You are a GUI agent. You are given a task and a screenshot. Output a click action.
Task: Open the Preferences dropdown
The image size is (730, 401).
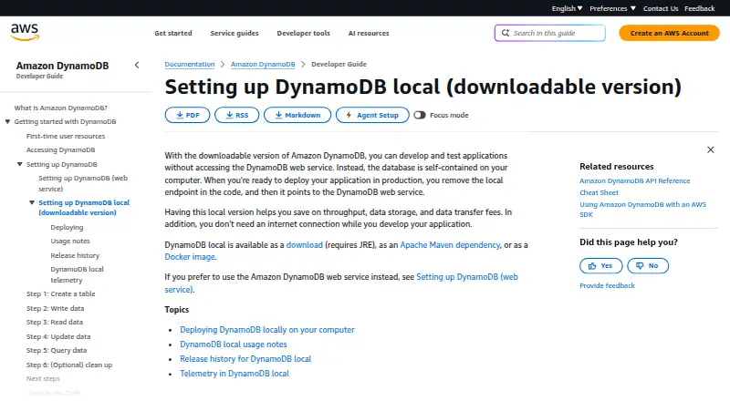tap(612, 8)
